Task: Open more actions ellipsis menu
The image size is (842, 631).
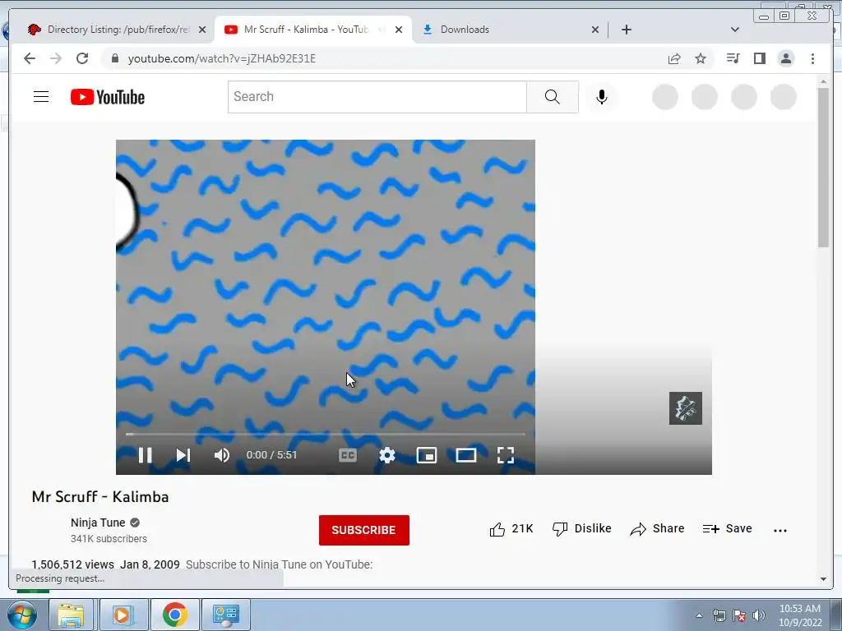Action: [780, 530]
